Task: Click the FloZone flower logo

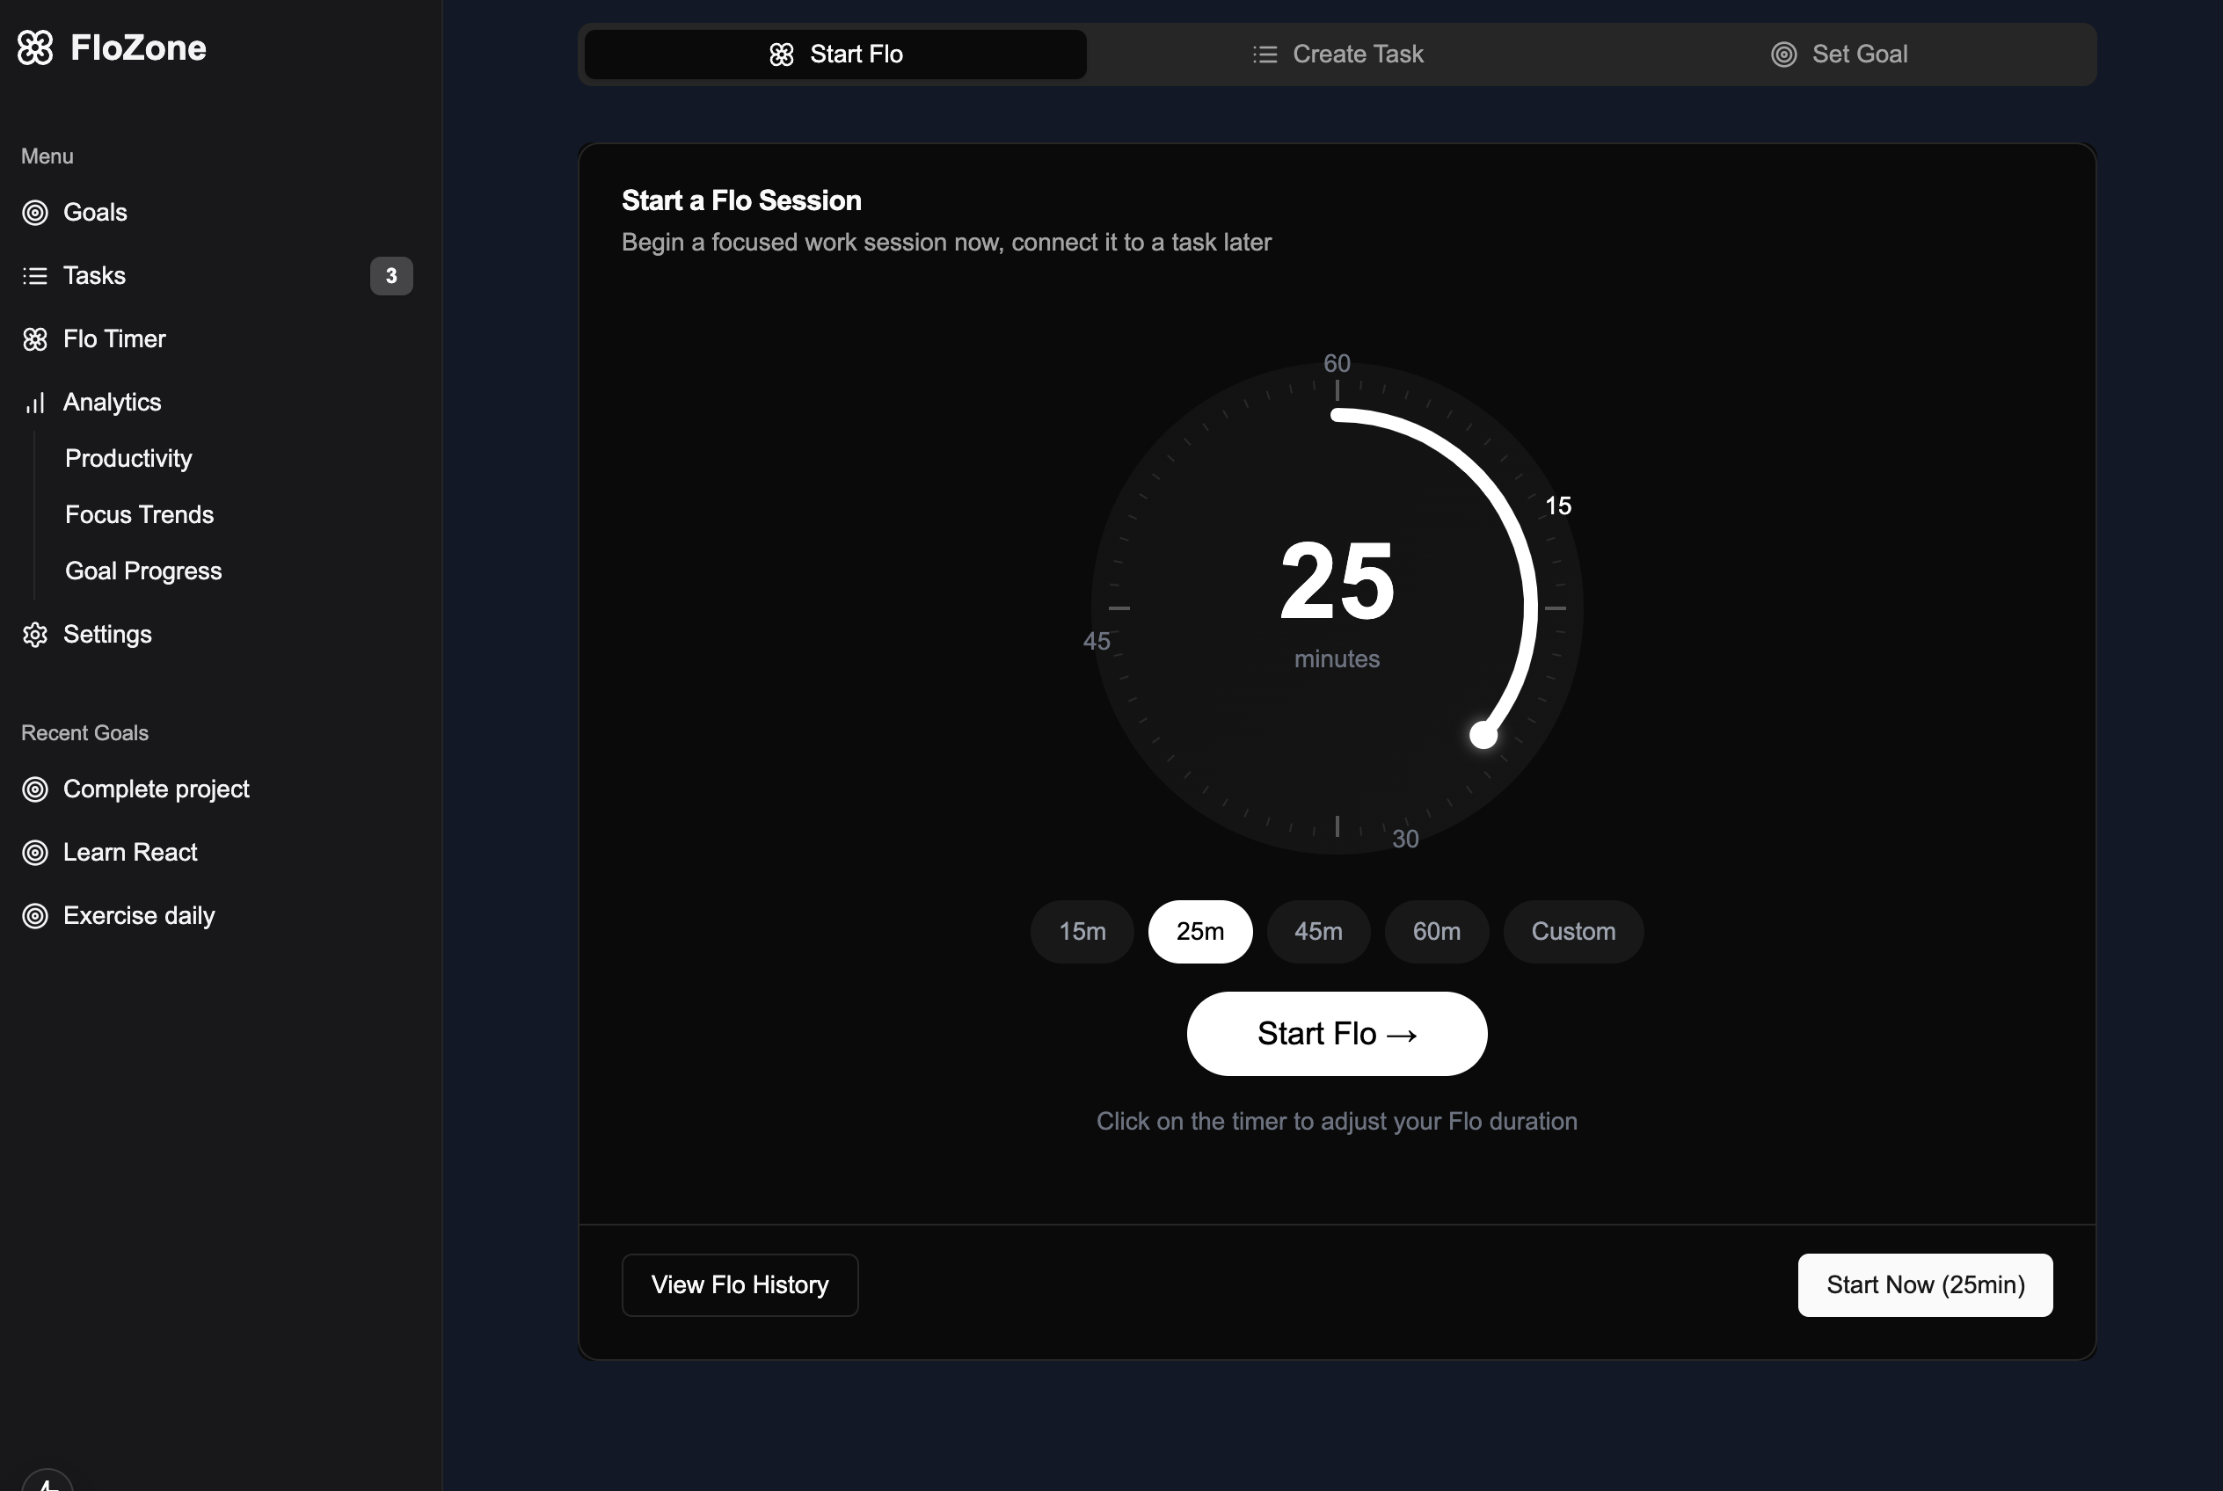Action: [x=35, y=47]
